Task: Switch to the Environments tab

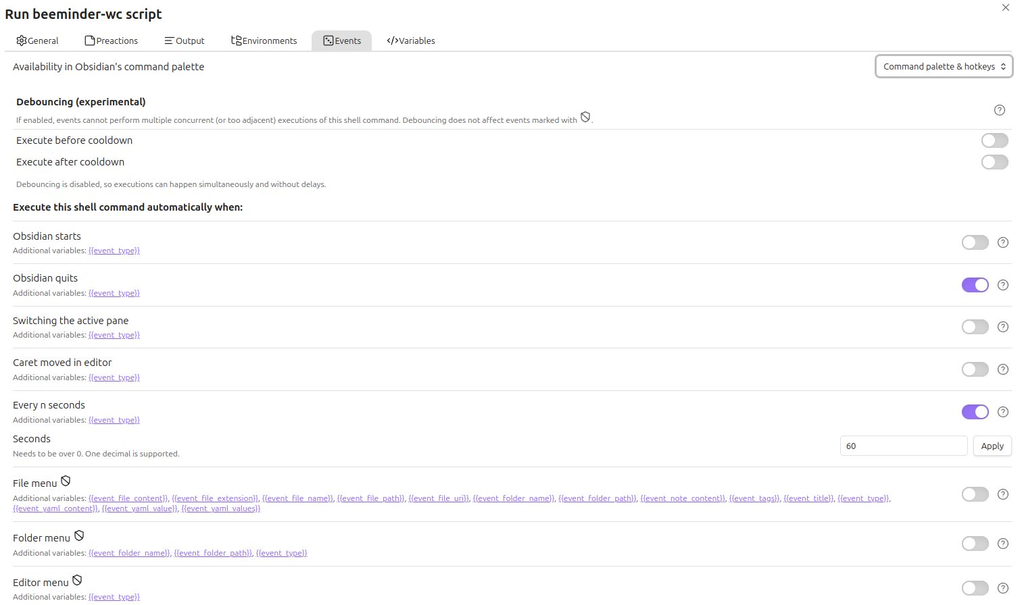Action: point(264,41)
